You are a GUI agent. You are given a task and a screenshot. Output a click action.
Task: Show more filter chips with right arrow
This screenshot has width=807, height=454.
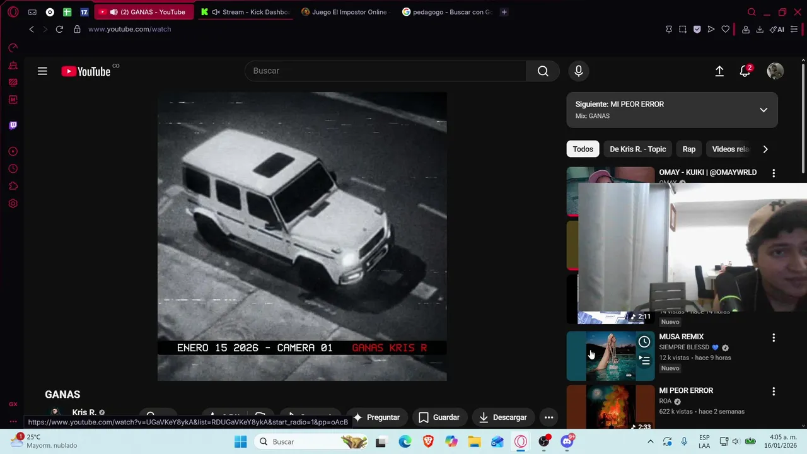(x=765, y=149)
